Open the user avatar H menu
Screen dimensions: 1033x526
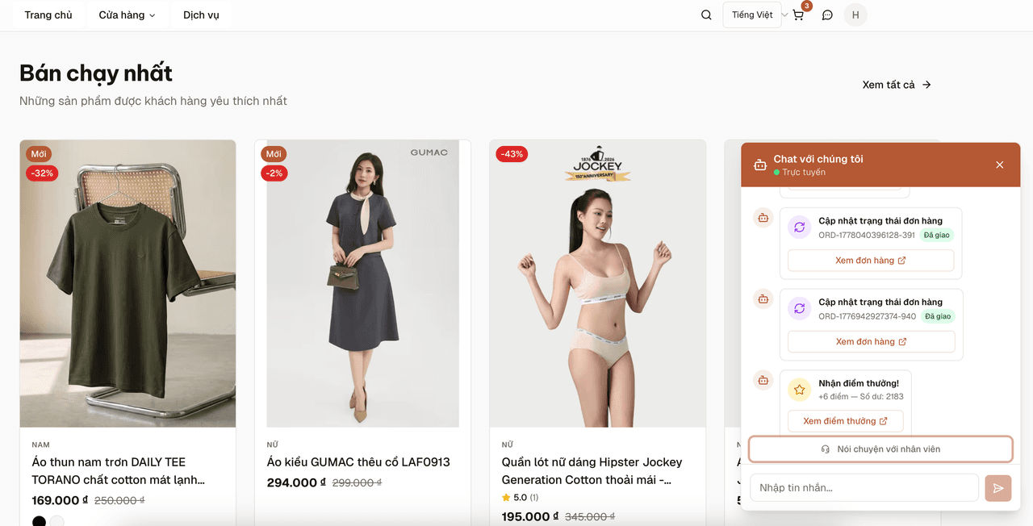click(x=855, y=15)
